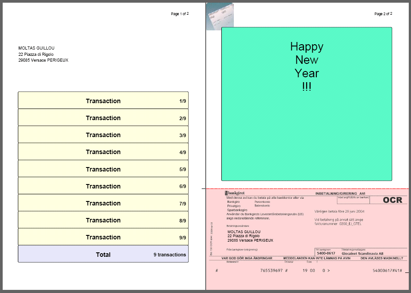The height and width of the screenshot is (293, 411).
Task: Select the Transaction 3/9 row
Action: pyautogui.click(x=103, y=135)
